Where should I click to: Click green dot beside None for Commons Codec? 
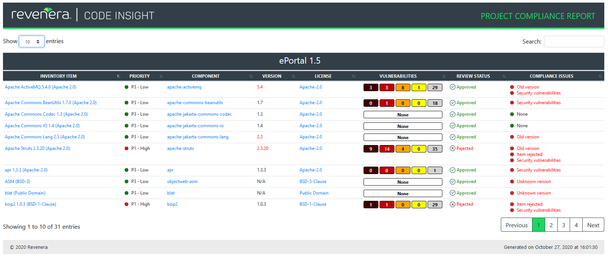tap(512, 114)
